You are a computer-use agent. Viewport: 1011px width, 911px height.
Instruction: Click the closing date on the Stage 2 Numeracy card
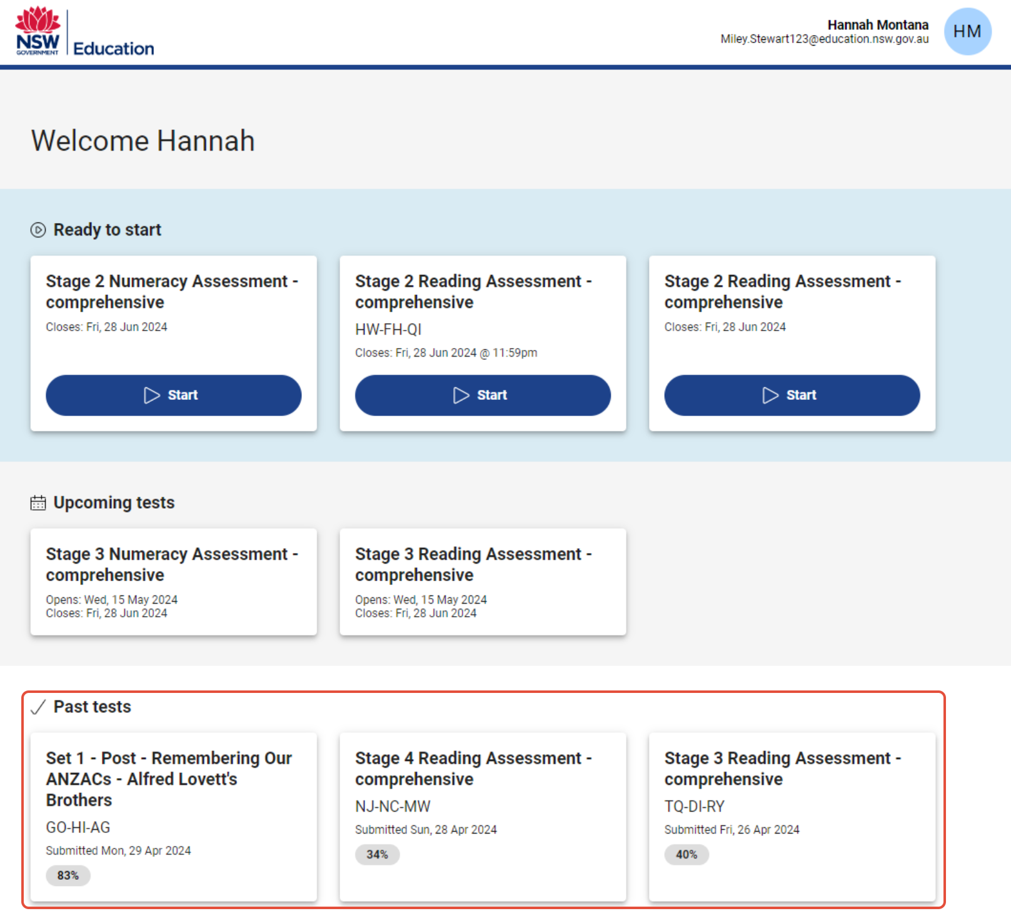[x=106, y=327]
